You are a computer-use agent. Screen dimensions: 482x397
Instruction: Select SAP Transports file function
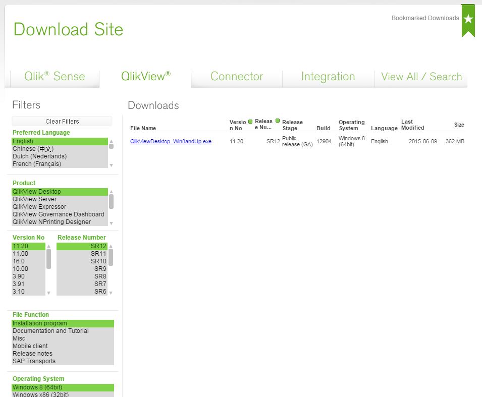(x=63, y=361)
